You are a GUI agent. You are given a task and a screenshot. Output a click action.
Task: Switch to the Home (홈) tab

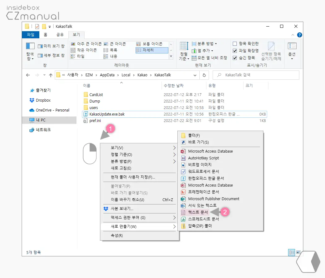45,35
